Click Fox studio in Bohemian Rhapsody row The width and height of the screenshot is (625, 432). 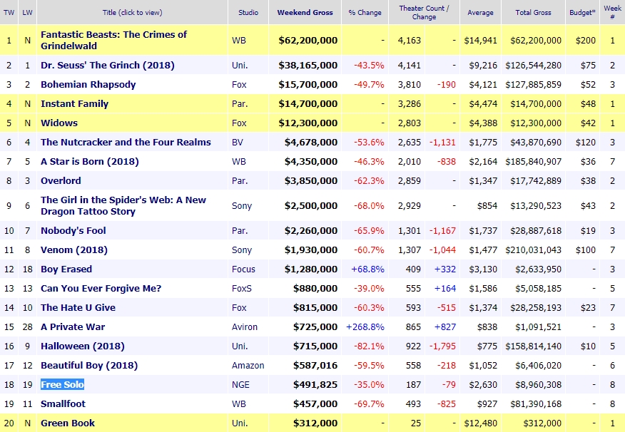[239, 84]
